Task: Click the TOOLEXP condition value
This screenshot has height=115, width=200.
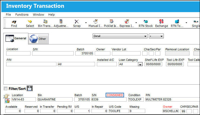Action: tap(136, 99)
